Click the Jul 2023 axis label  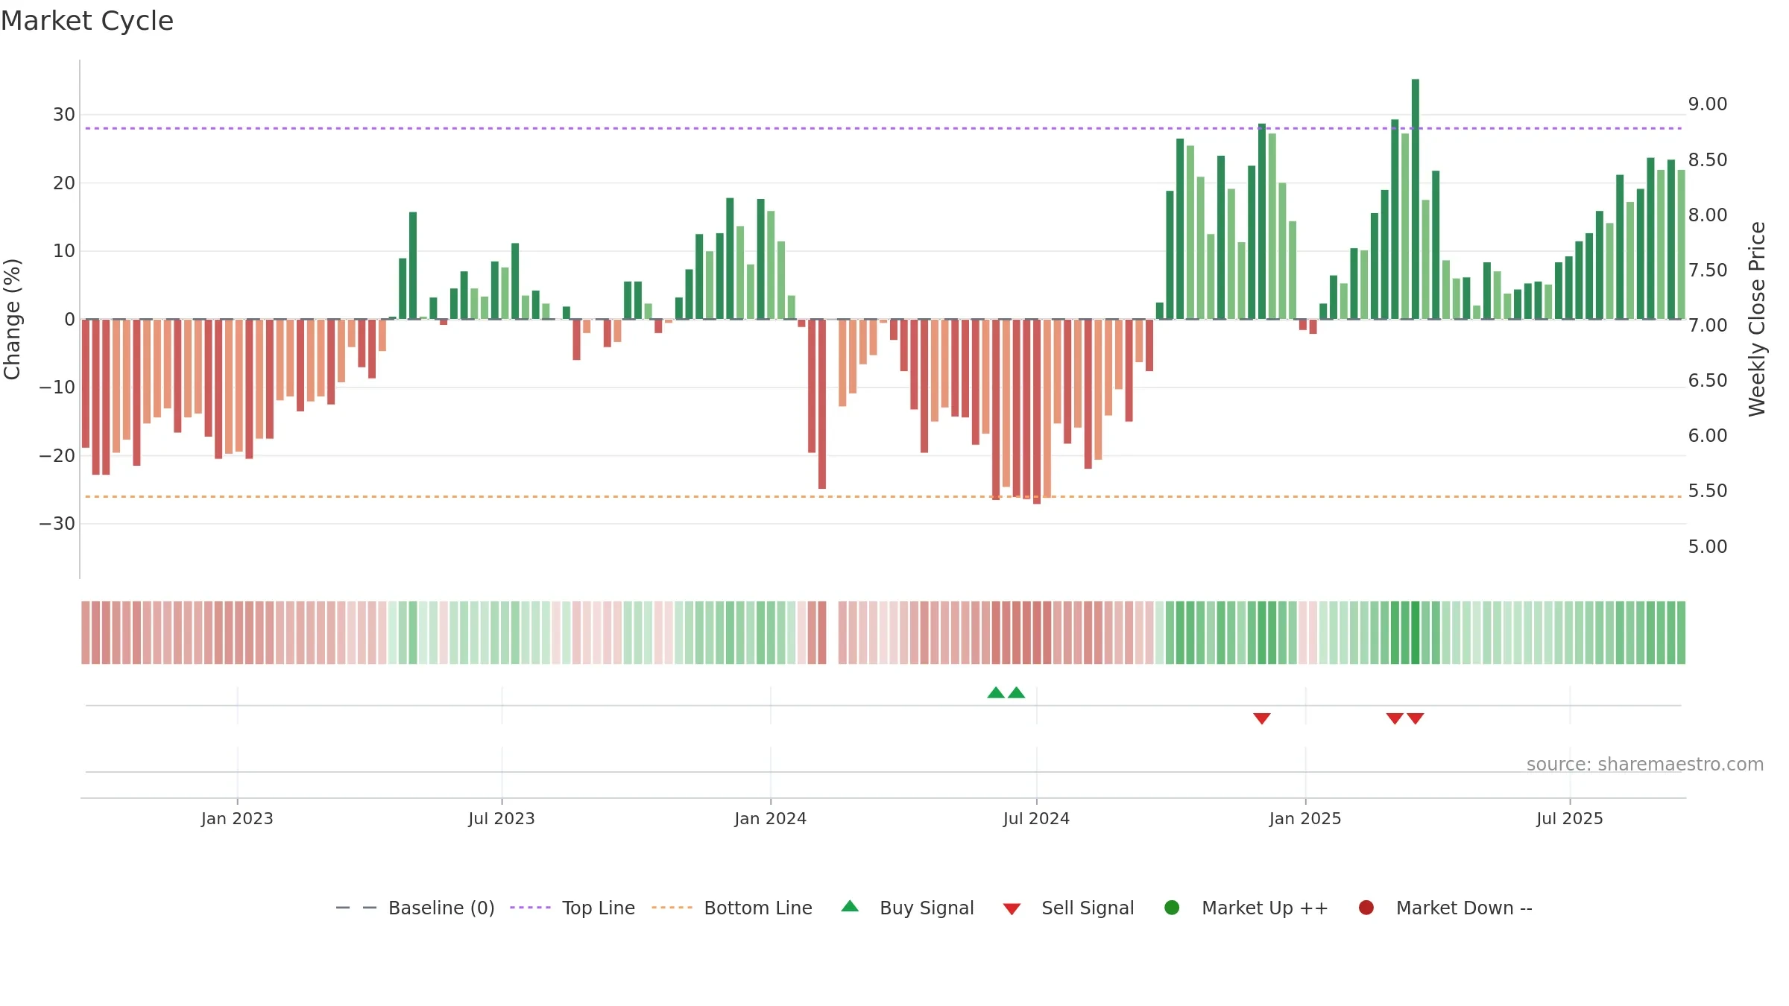502,819
